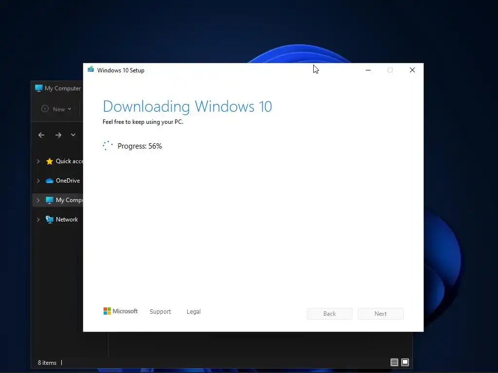Click the Next button in Setup
Viewport: 498px width, 373px height.
(380, 313)
